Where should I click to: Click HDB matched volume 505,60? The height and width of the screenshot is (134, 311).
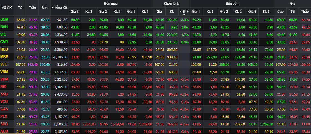172,50
